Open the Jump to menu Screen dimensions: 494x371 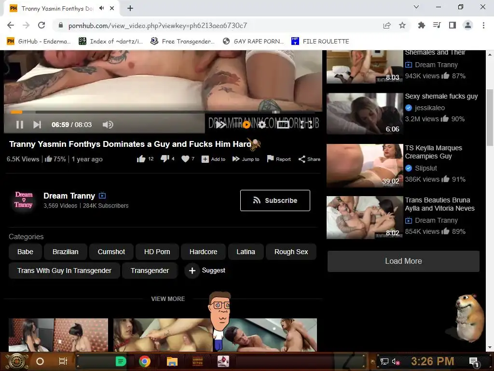pos(246,159)
